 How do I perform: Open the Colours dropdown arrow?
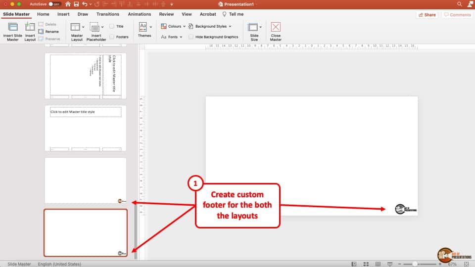(184, 26)
